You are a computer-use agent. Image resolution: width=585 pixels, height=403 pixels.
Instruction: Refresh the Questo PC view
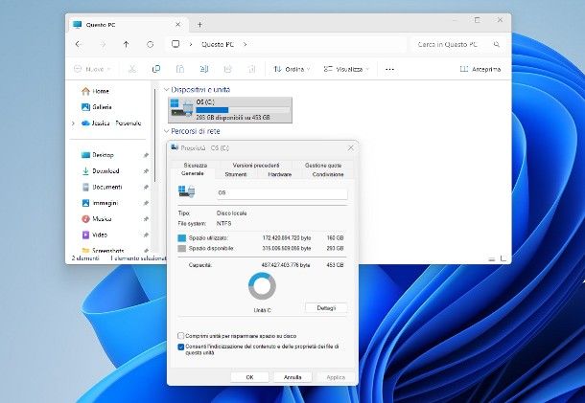tap(150, 44)
